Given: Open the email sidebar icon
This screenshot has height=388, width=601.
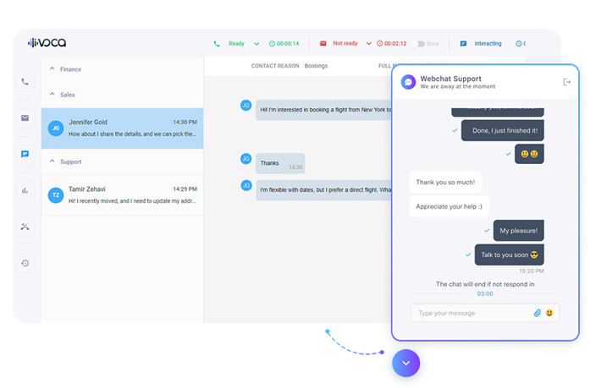Looking at the screenshot, I should click(x=25, y=118).
